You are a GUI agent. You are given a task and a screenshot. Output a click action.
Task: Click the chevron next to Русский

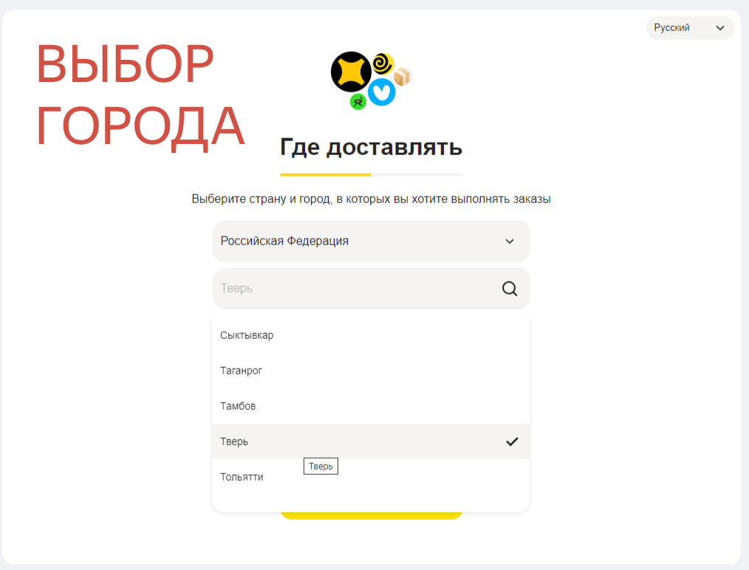tap(720, 28)
